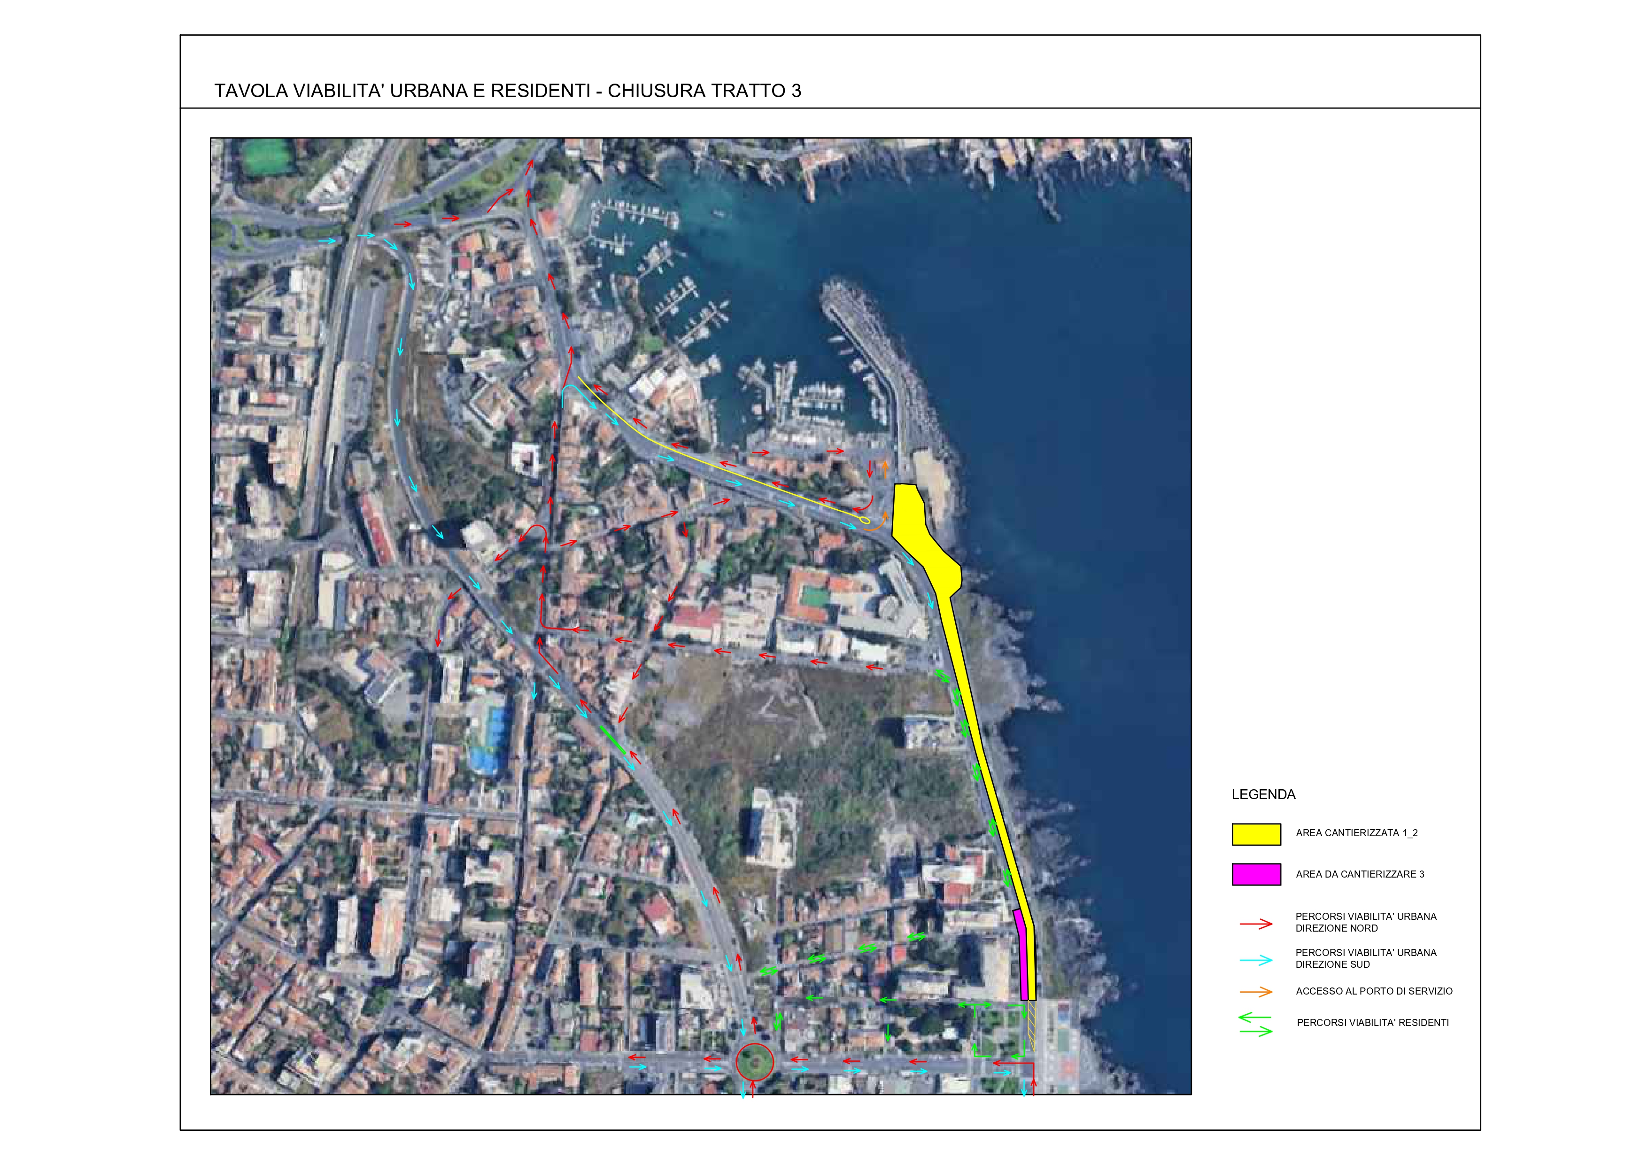Click the cyan arrow legend symbol

coord(1255,959)
